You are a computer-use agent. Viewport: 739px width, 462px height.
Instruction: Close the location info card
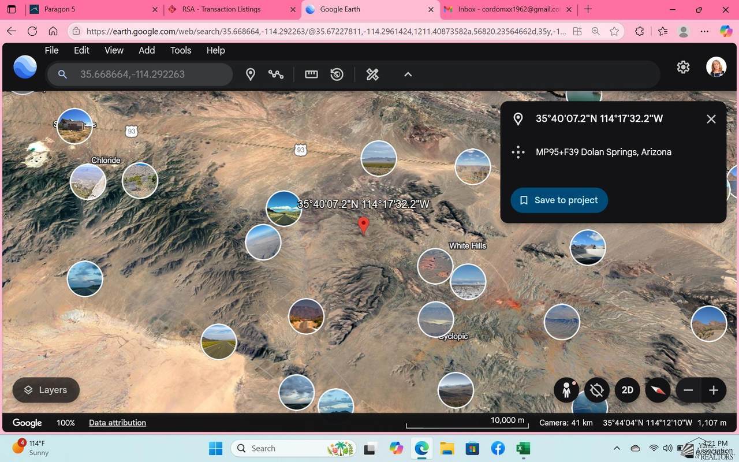tap(711, 119)
